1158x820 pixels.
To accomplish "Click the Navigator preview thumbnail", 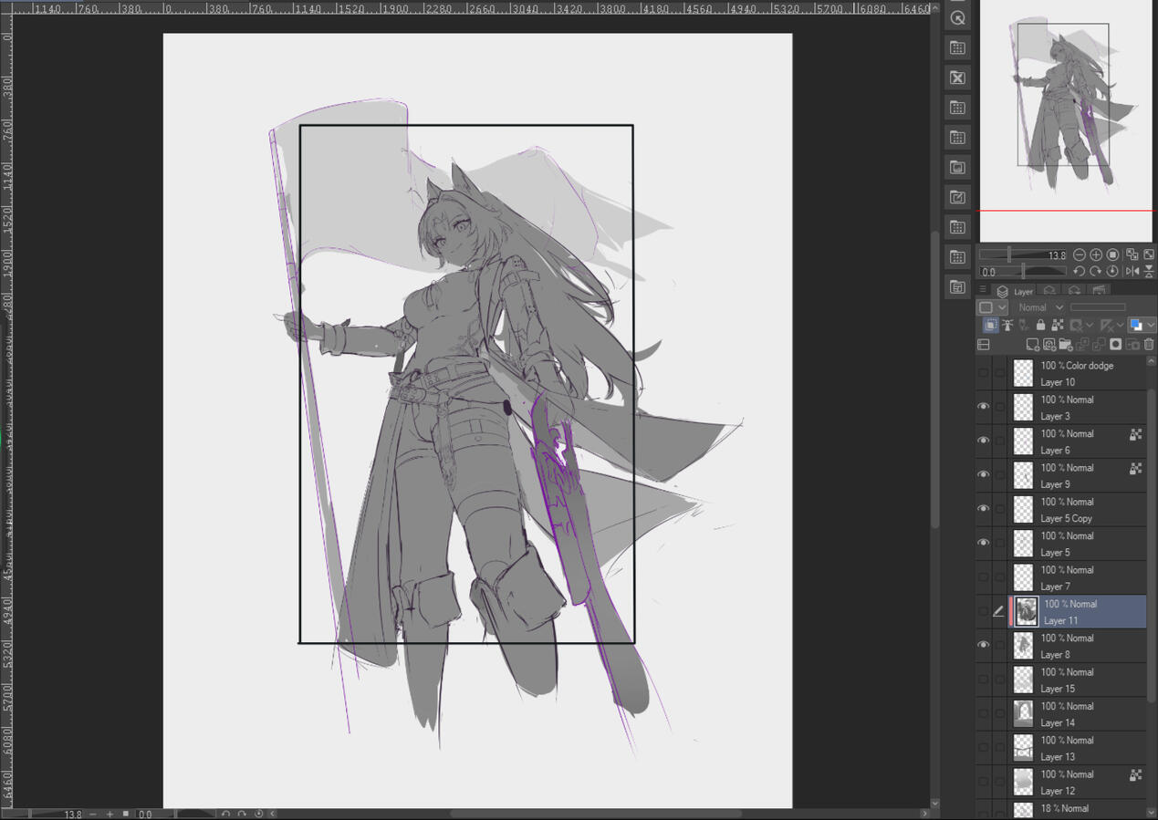I will click(x=1063, y=109).
